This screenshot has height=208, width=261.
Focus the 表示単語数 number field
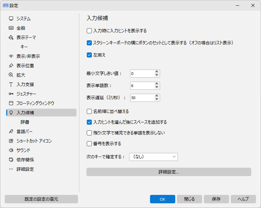click(142, 86)
